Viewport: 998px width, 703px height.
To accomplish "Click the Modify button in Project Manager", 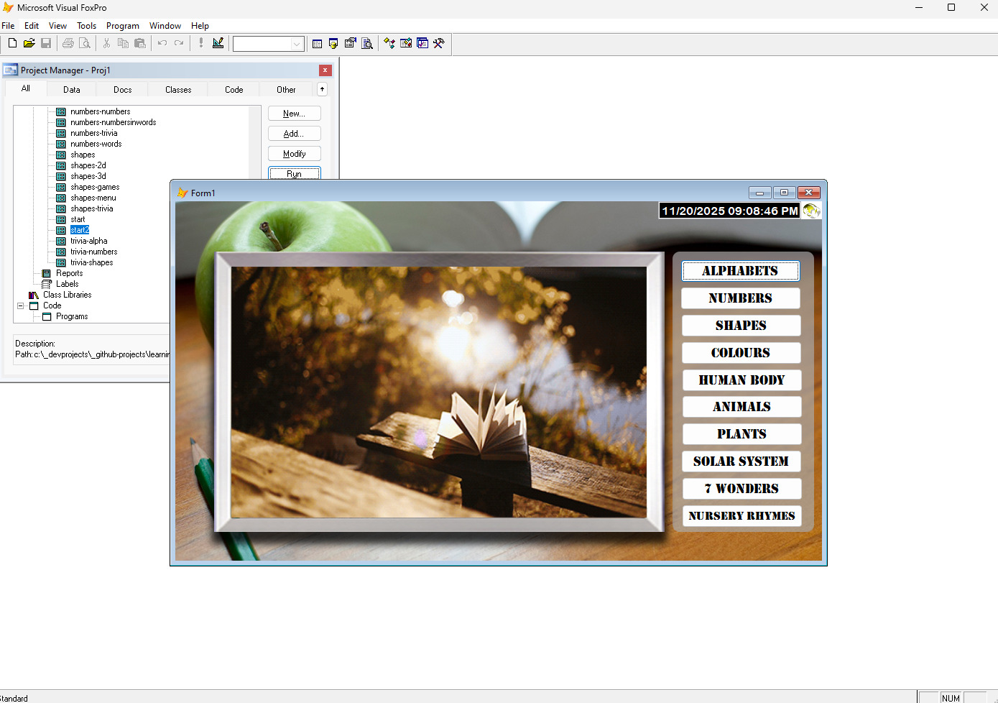I will pyautogui.click(x=294, y=154).
